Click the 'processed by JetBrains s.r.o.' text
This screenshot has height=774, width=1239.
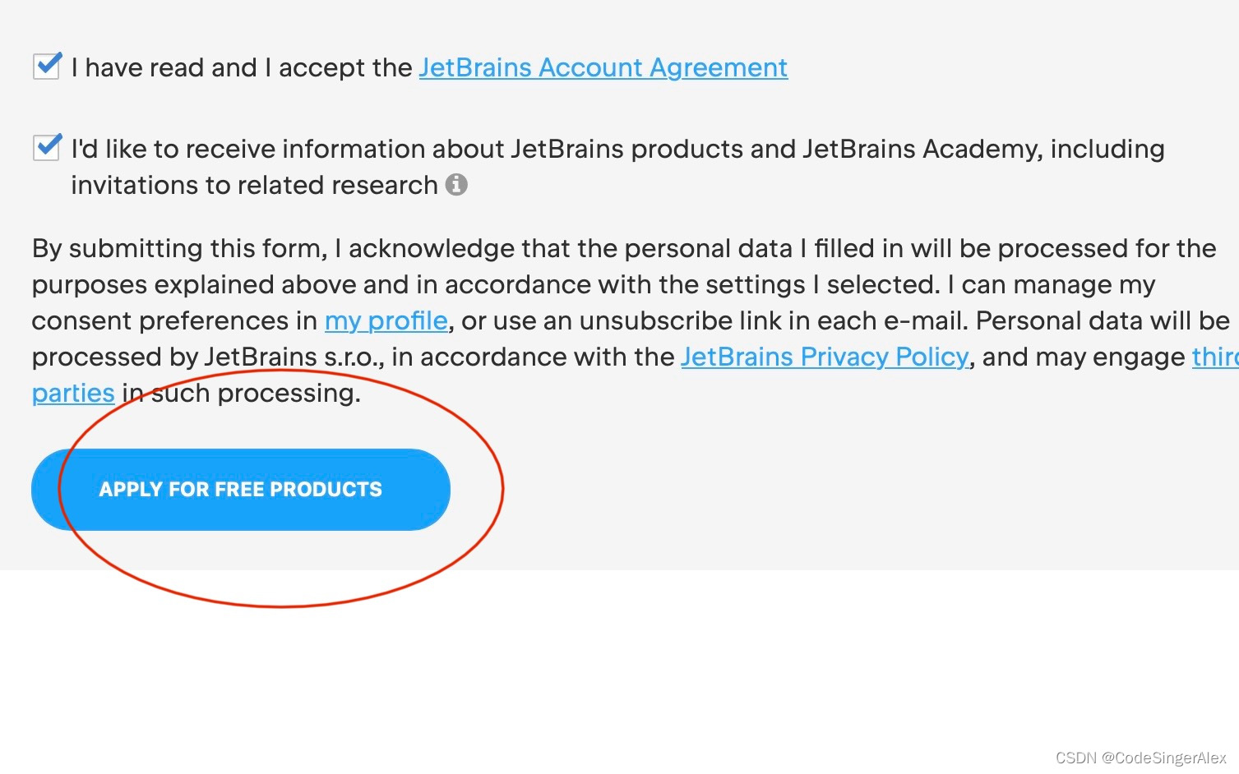208,357
